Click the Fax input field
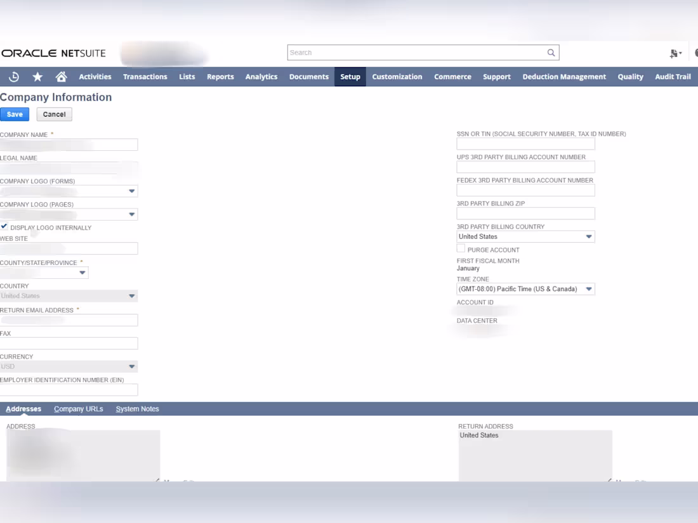This screenshot has height=523, width=698. (x=69, y=344)
